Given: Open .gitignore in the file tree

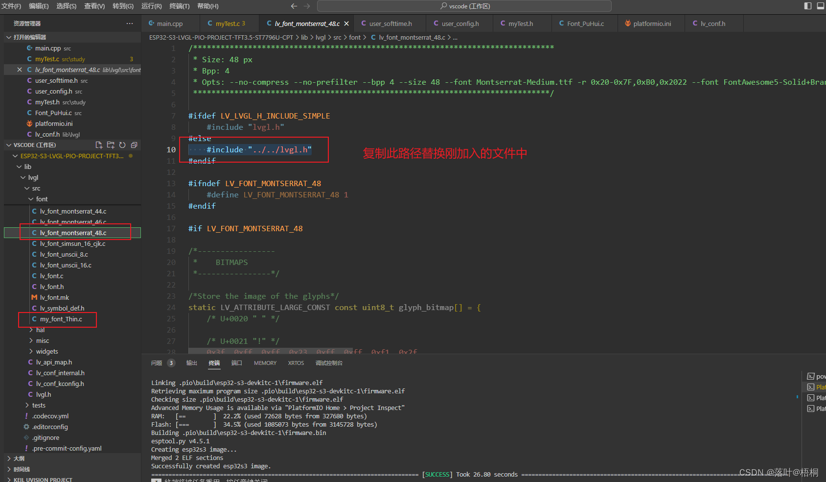Looking at the screenshot, I should pyautogui.click(x=72, y=437).
